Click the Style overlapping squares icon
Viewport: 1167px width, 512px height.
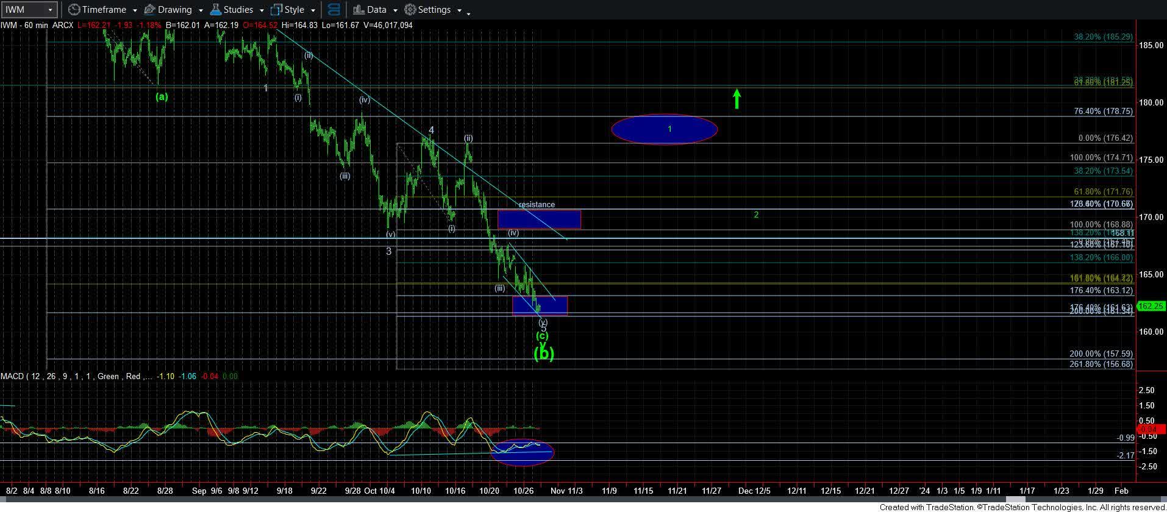click(x=276, y=10)
